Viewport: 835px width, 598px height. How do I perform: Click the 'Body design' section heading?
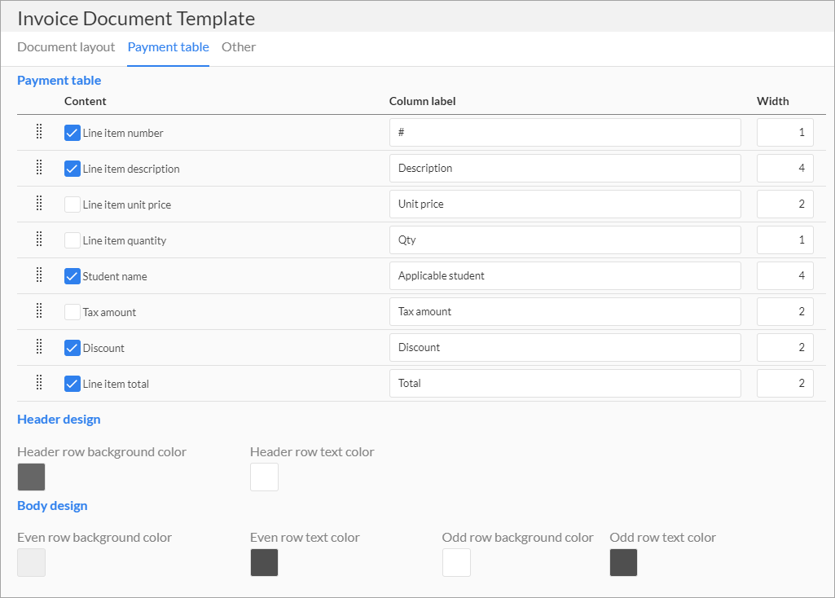(52, 506)
